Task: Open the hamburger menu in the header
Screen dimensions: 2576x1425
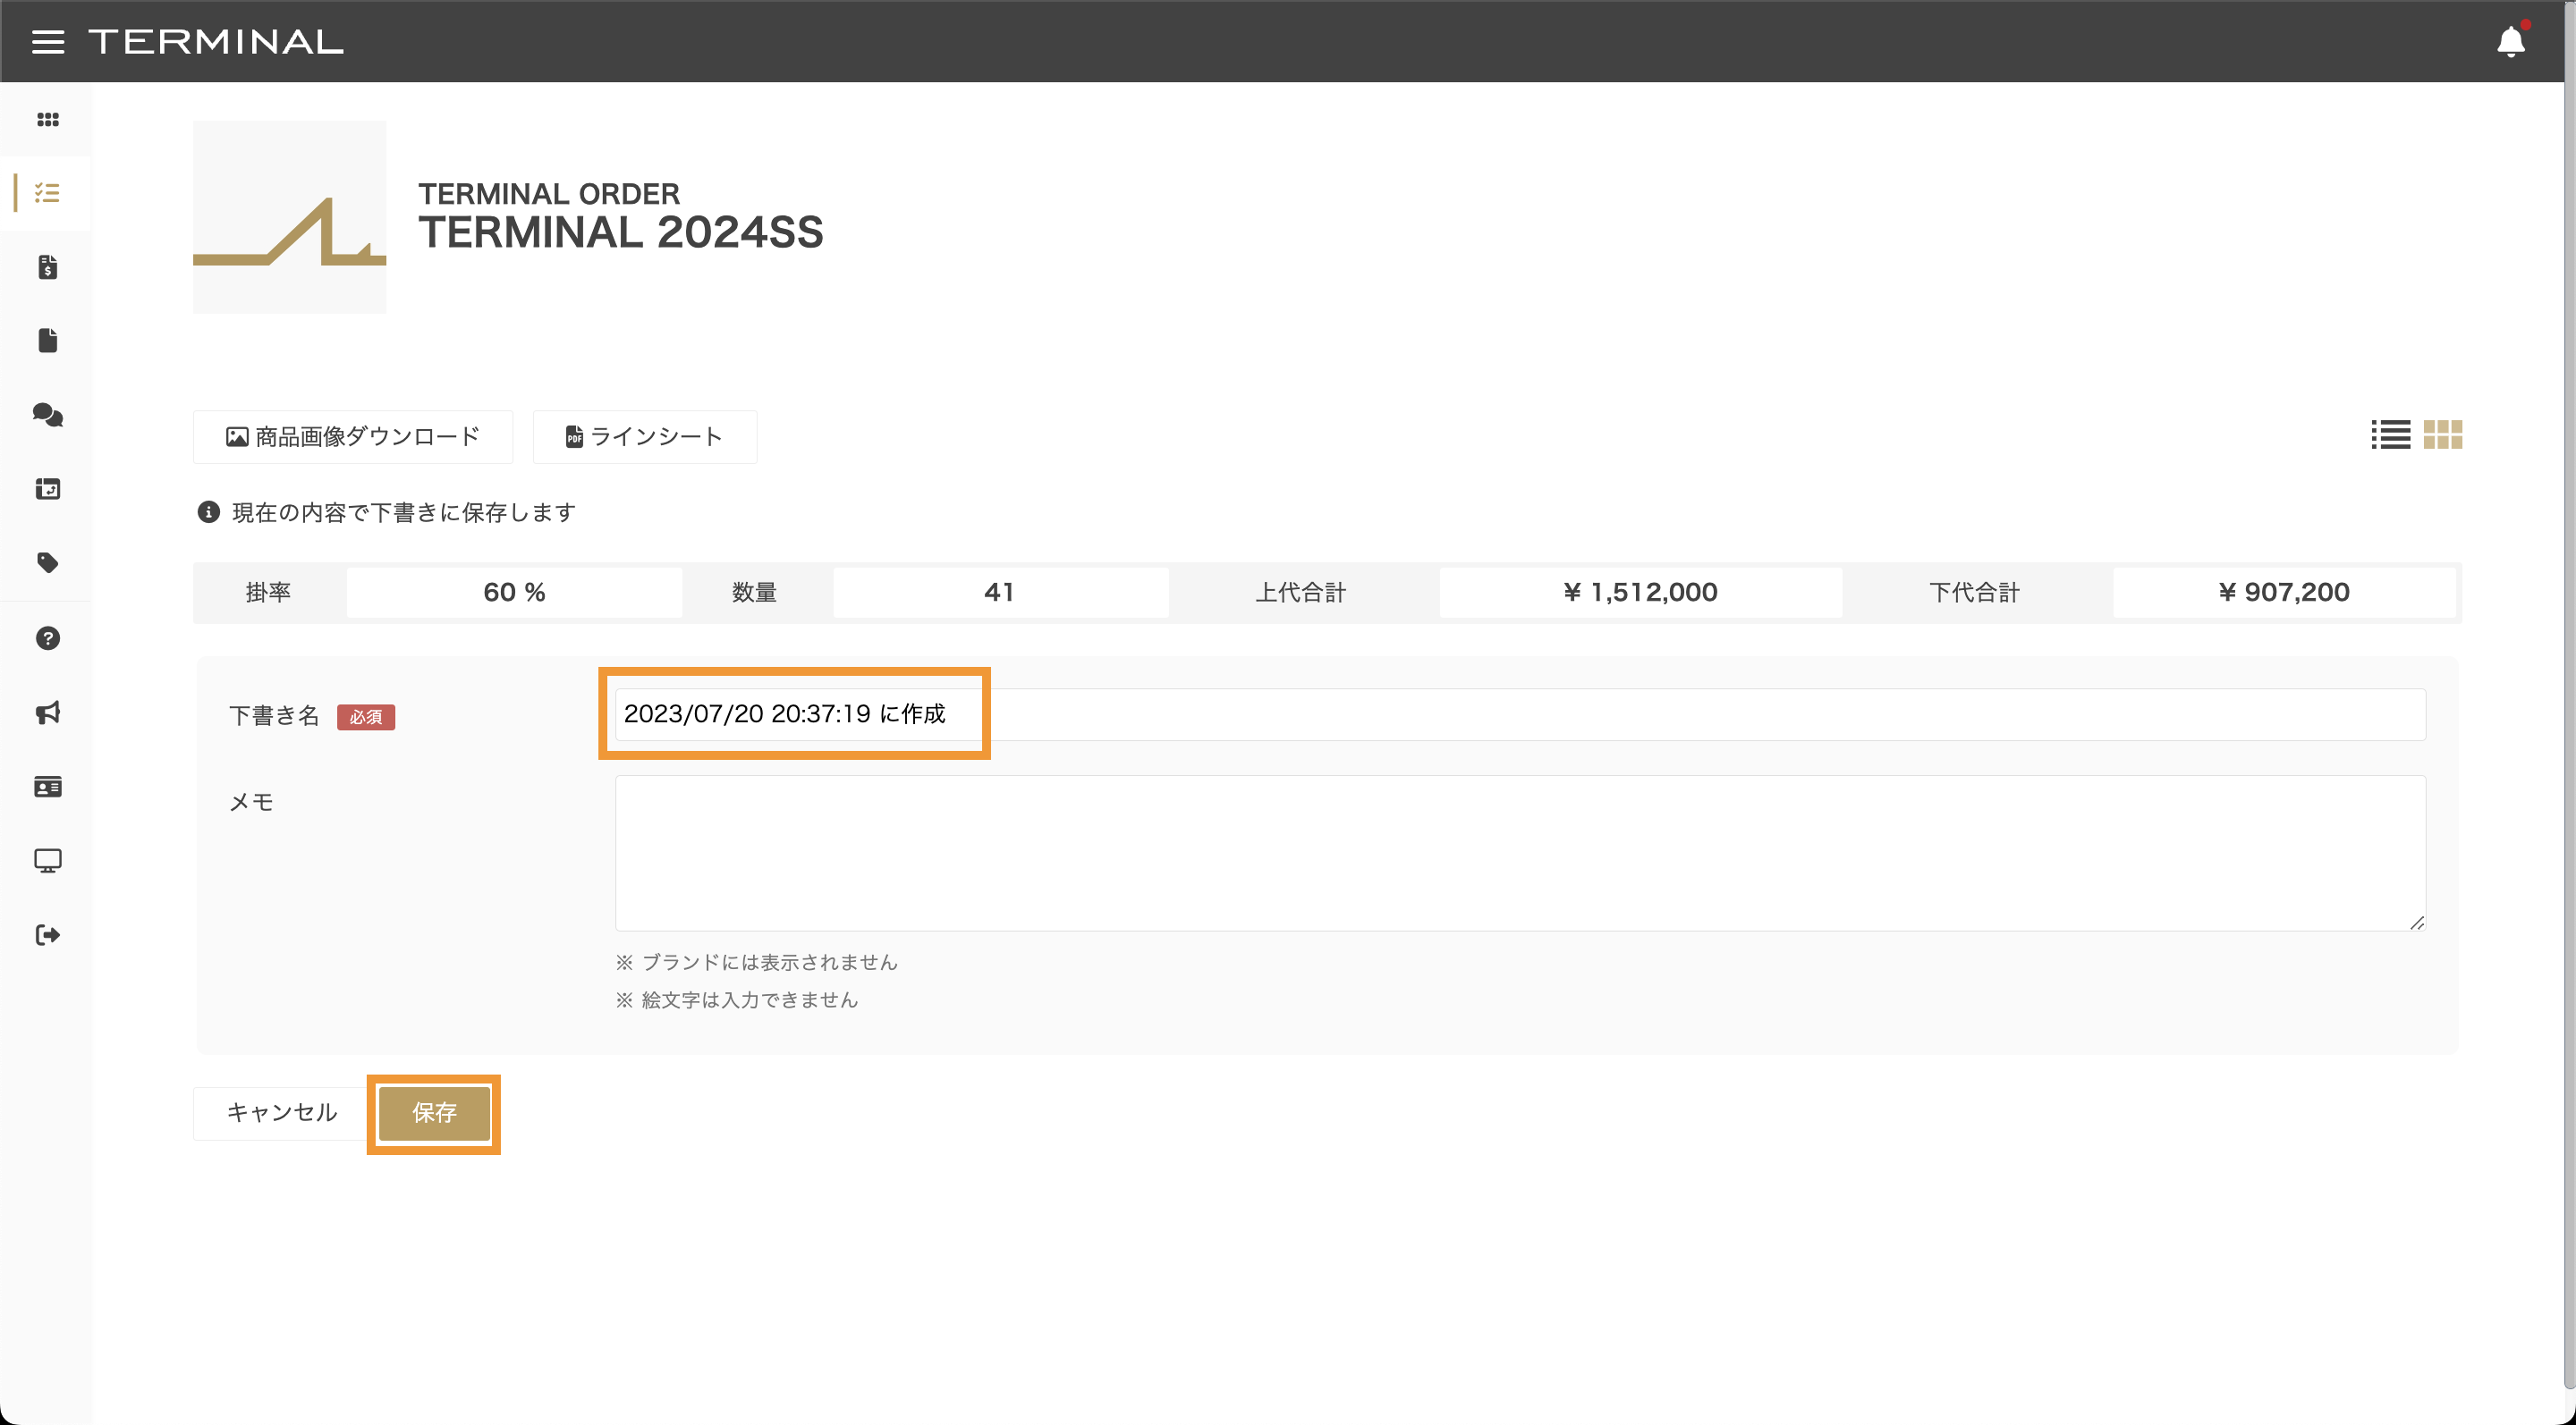Action: pyautogui.click(x=47, y=42)
